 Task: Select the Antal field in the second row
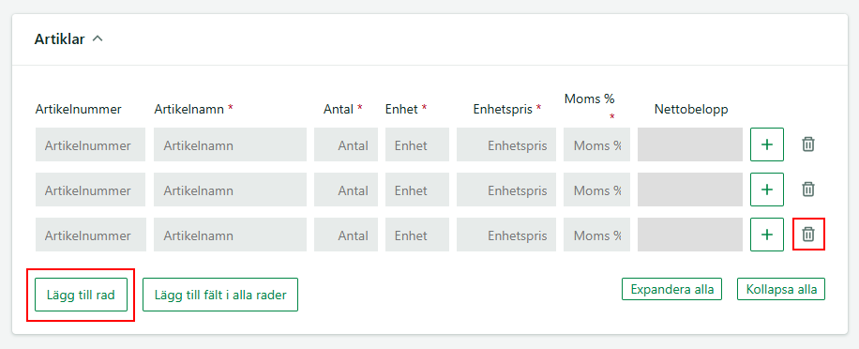coord(346,190)
